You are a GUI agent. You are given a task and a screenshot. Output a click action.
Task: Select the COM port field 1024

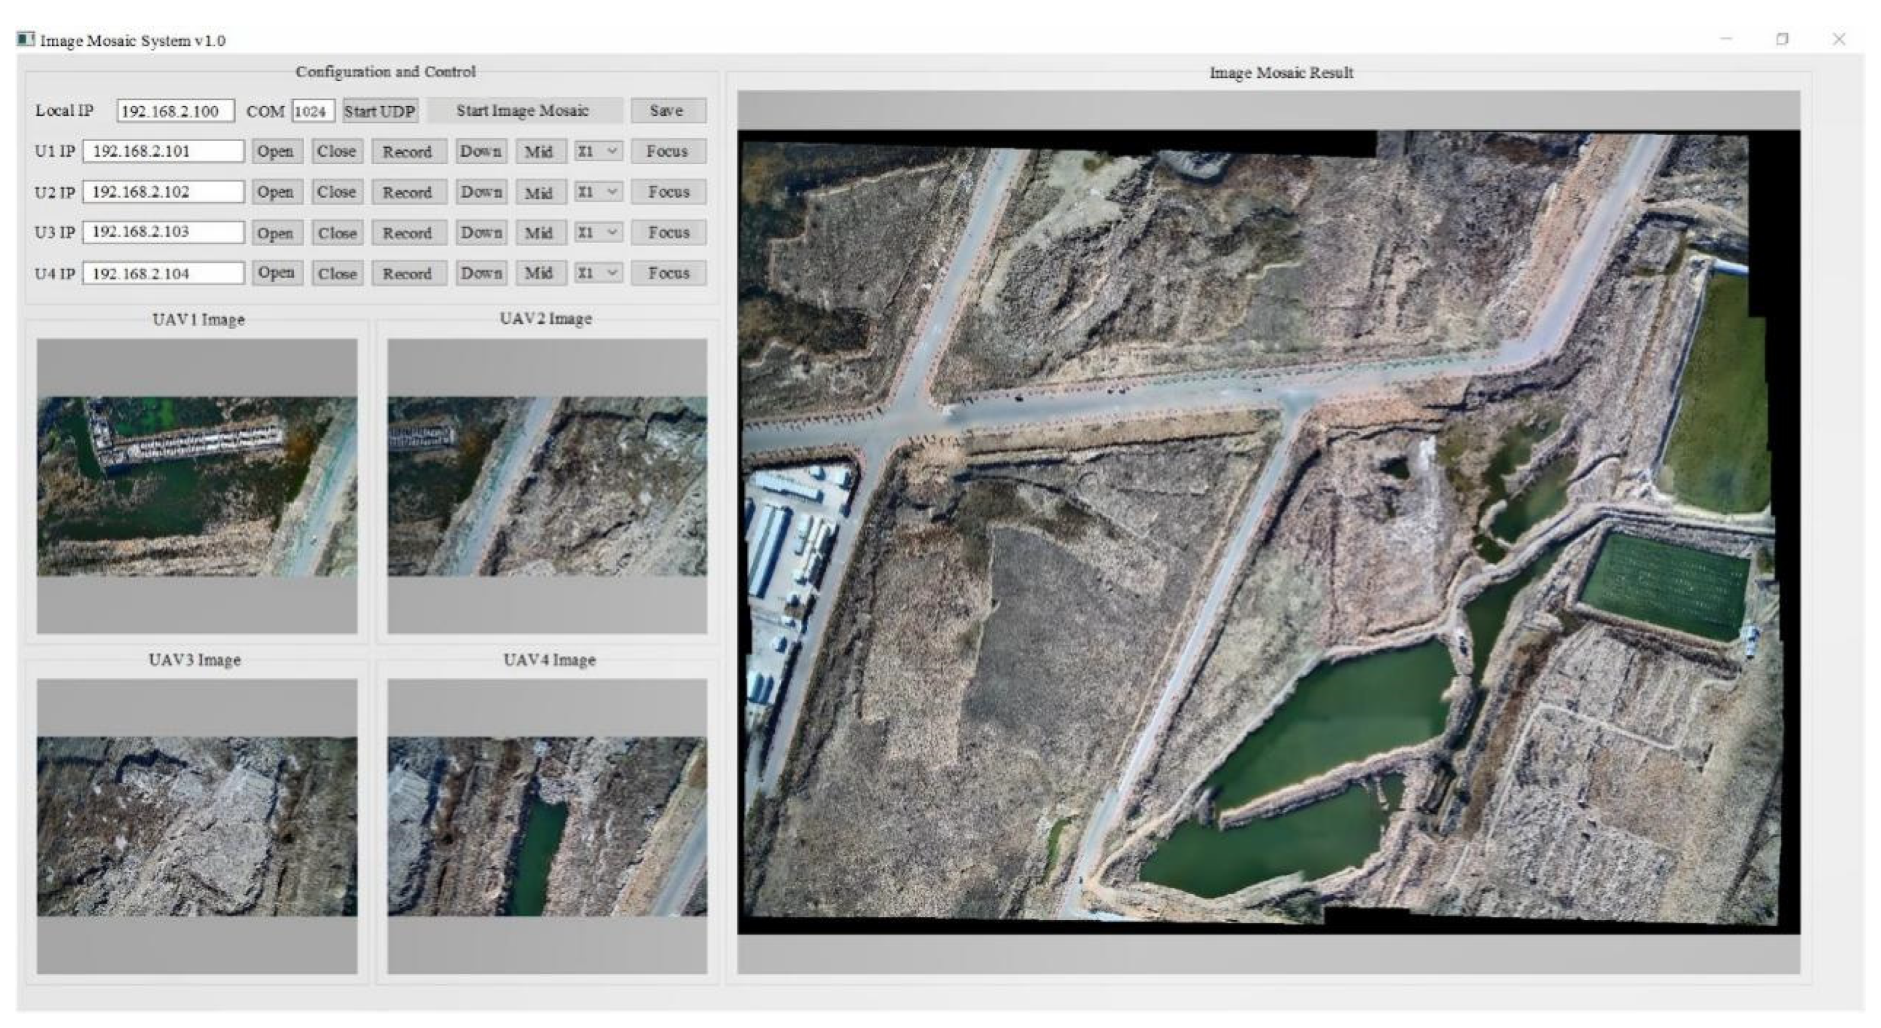312,111
